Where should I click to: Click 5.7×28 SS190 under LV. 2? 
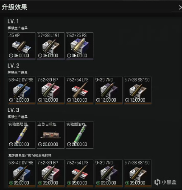coord(137,91)
